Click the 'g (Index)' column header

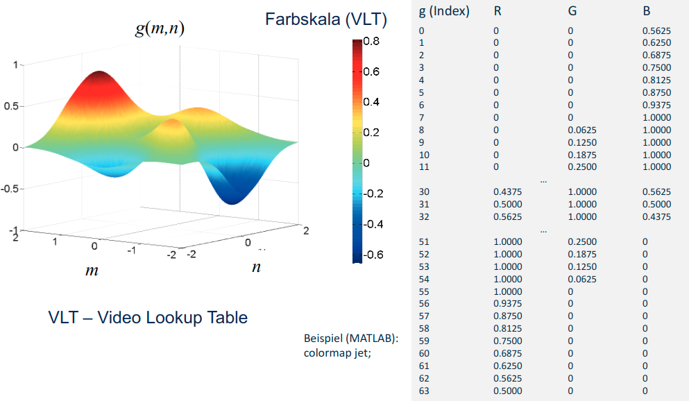[x=444, y=11]
